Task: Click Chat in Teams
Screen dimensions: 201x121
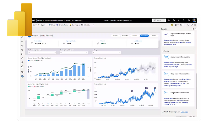Action: [62, 25]
